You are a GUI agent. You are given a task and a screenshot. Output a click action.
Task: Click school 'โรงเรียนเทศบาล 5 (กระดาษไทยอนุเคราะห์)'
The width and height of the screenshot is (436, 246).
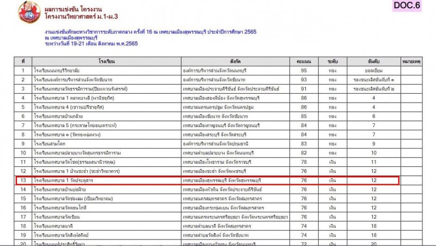(75, 125)
